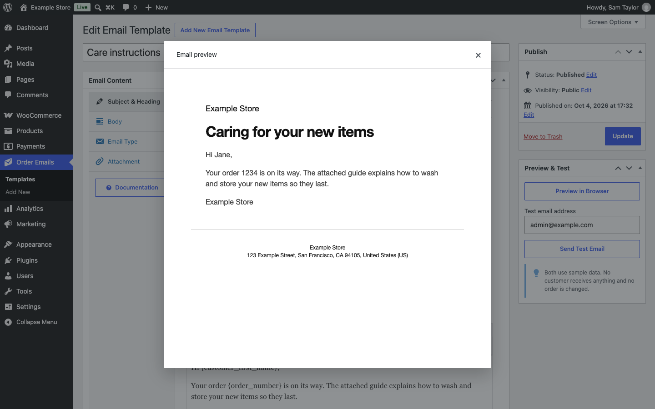Select the Subject & Heading tab
655x409 pixels.
(126, 102)
